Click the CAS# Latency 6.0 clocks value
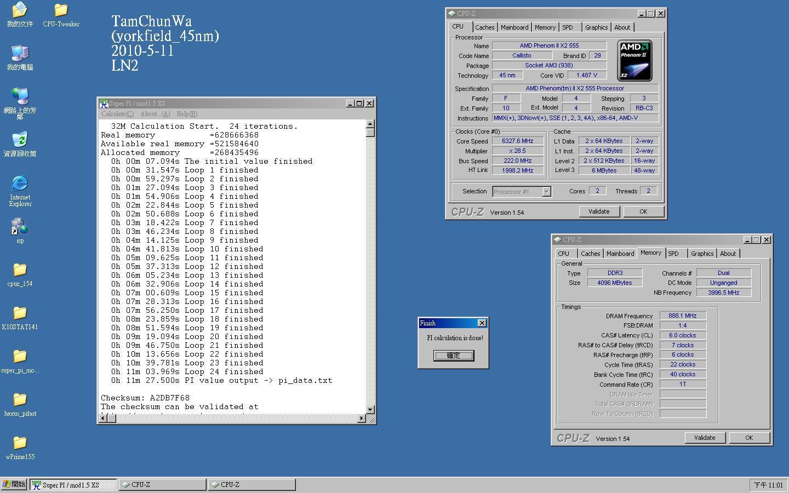This screenshot has width=789, height=493. click(683, 335)
